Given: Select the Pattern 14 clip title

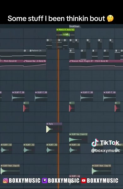Looking at the screenshot, I should point(36,51).
